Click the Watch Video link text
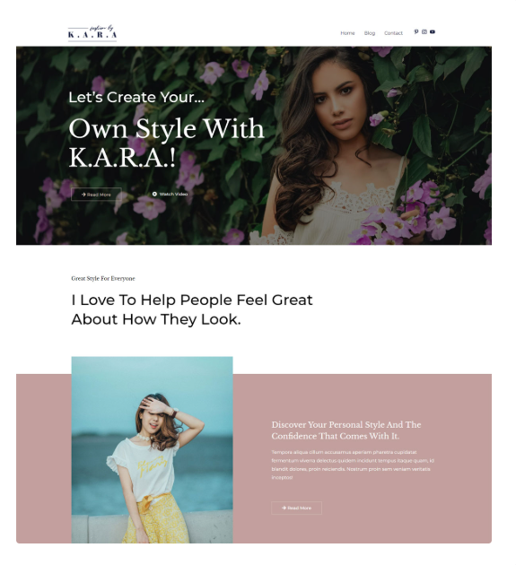Screen dimensions: 516x565 click(x=173, y=194)
